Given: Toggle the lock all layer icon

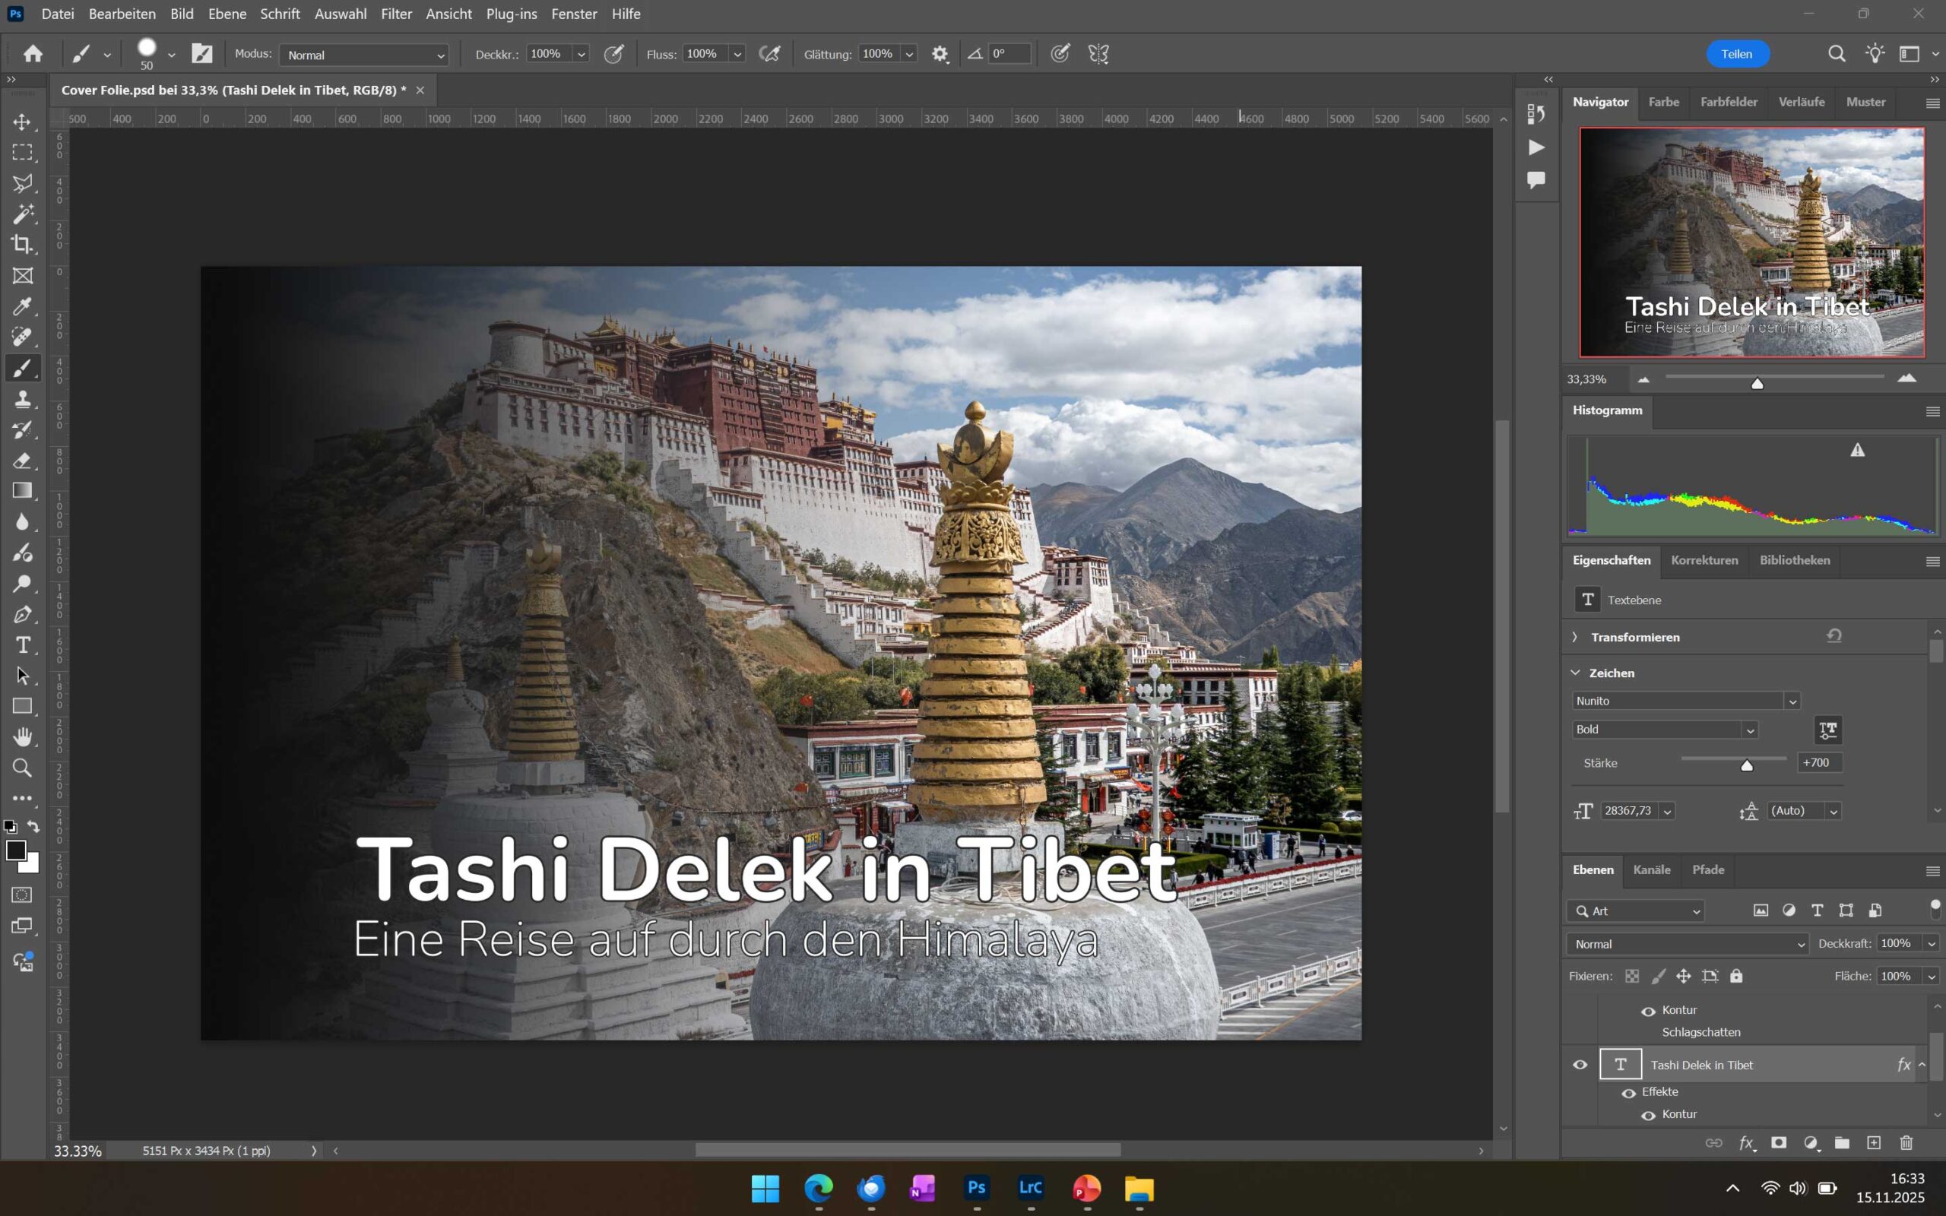Looking at the screenshot, I should pos(1736,977).
